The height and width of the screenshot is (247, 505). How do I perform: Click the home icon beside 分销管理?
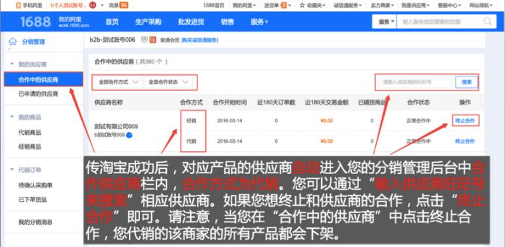click(x=12, y=42)
